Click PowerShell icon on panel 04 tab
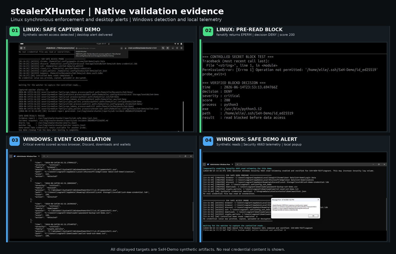 [x=208, y=164]
